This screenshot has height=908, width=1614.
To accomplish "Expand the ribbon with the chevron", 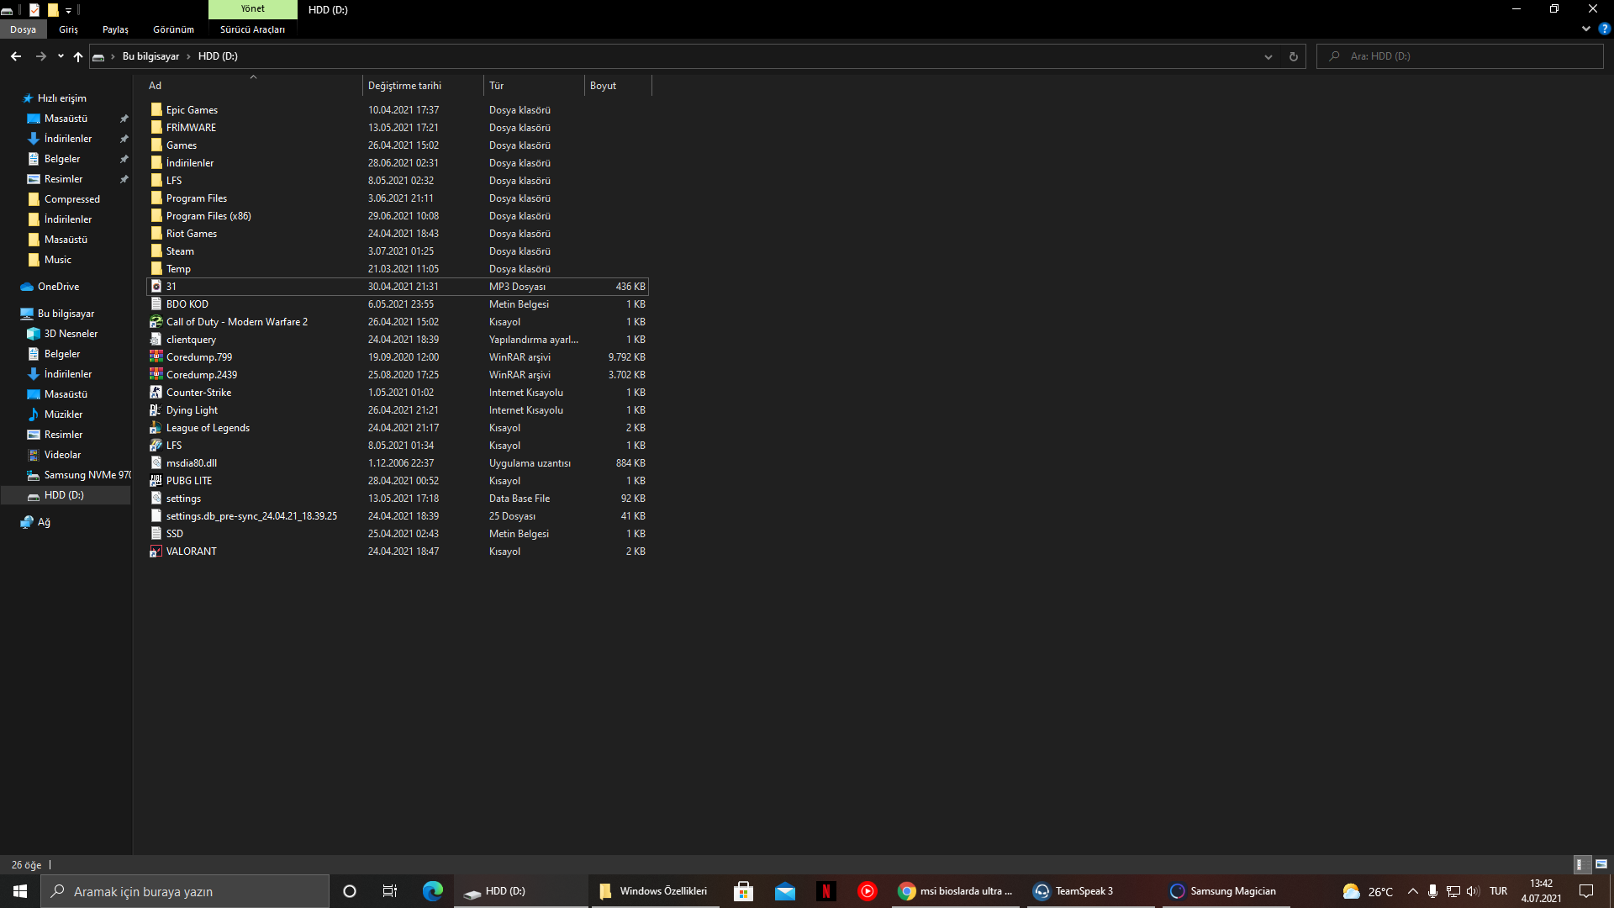I will (1586, 29).
